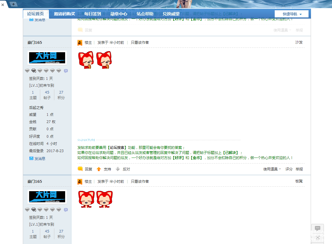Click 楼主 badge icon in 板凳 post
Image resolution: width=332 pixels, height=244 pixels.
pyautogui.click(x=80, y=182)
